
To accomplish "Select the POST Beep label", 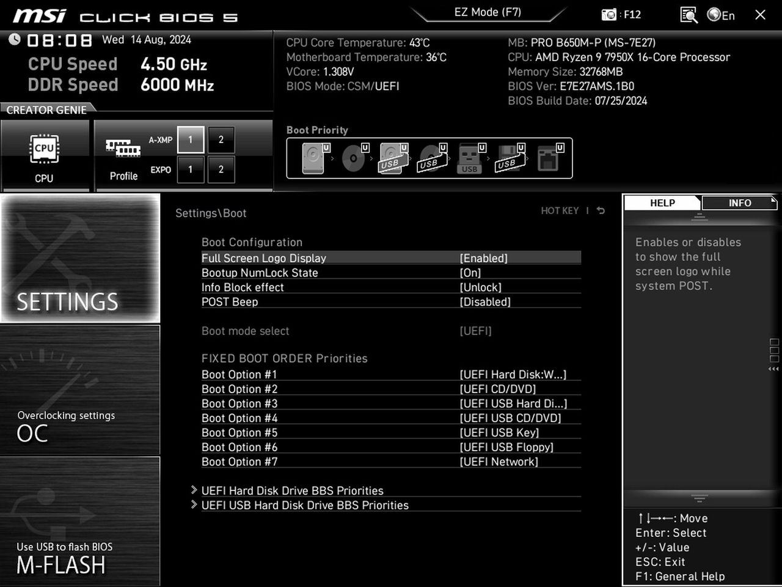I will [230, 302].
